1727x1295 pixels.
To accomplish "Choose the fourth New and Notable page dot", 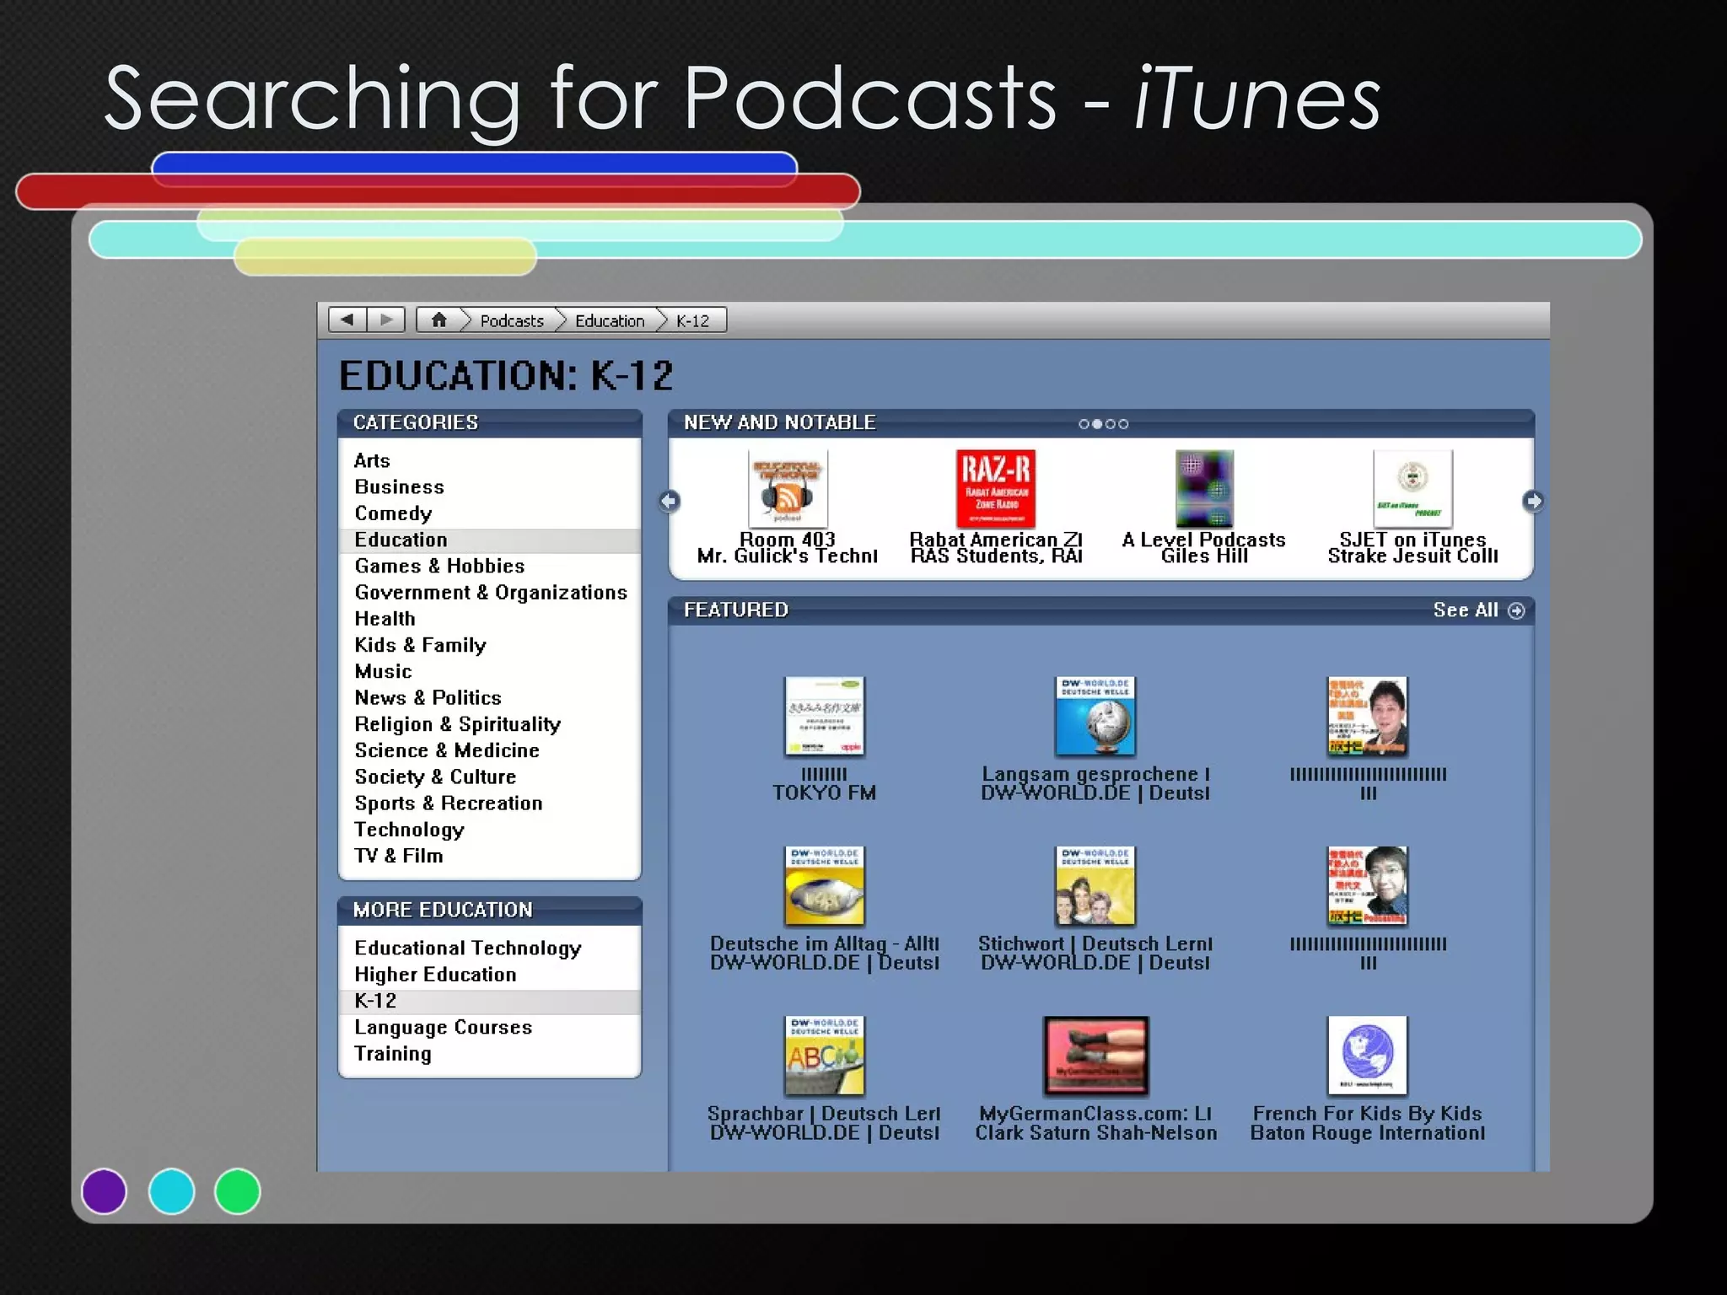I will [1123, 424].
